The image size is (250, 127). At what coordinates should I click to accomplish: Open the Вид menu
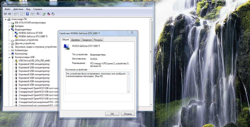pos(28,9)
